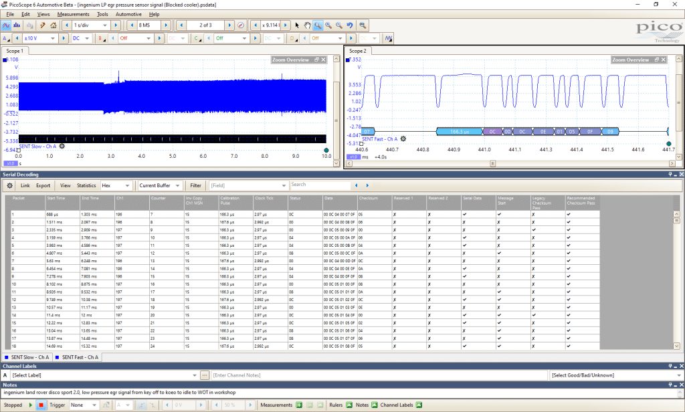Select packet 1 row in decoding table

[x=305, y=215]
